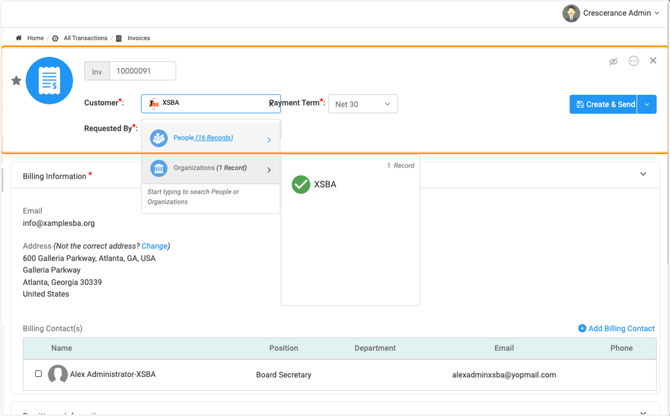Viewport: 670px width, 416px height.
Task: Open the Payment Term Net 30 dropdown
Action: [x=363, y=104]
